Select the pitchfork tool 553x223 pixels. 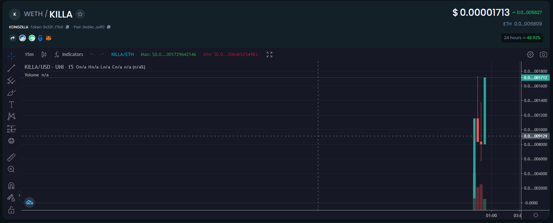click(12, 80)
